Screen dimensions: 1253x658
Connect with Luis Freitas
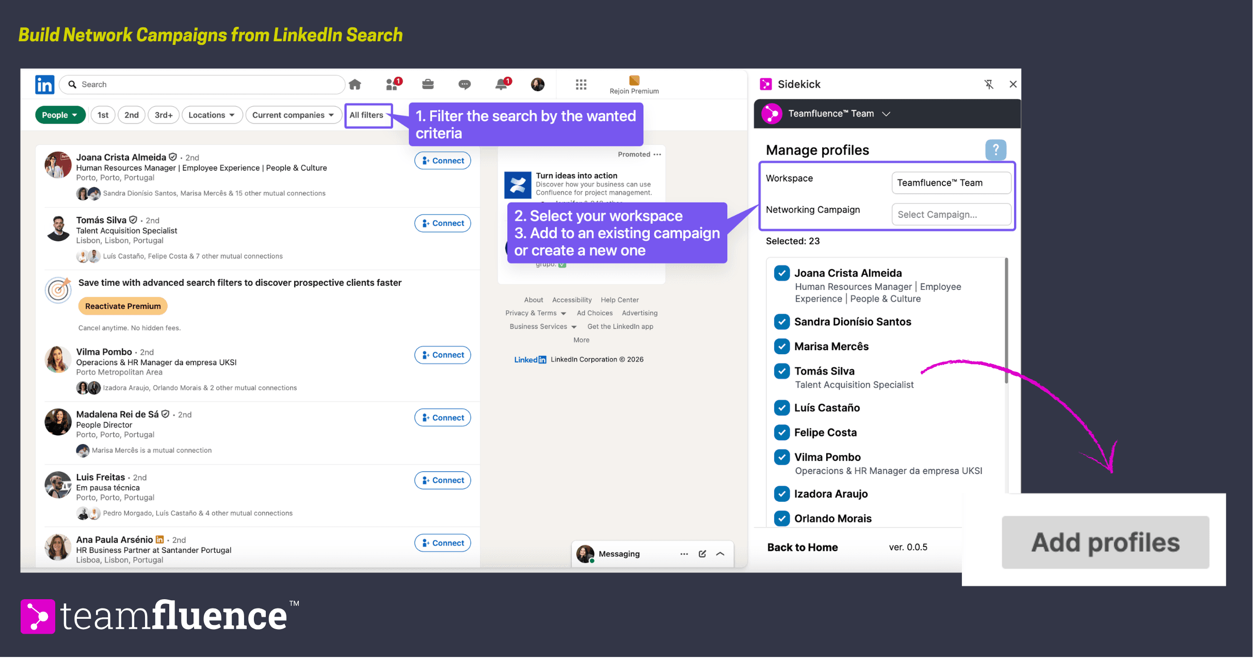click(443, 480)
